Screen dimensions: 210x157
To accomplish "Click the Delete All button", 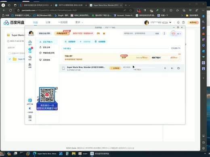I will (x=100, y=41).
